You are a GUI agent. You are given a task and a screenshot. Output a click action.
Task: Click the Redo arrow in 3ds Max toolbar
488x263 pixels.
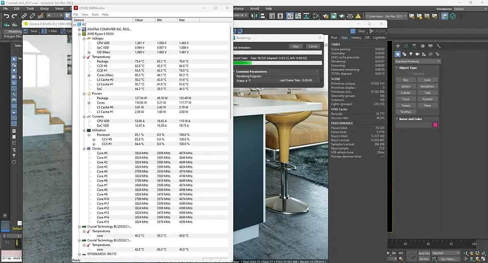pos(14,16)
